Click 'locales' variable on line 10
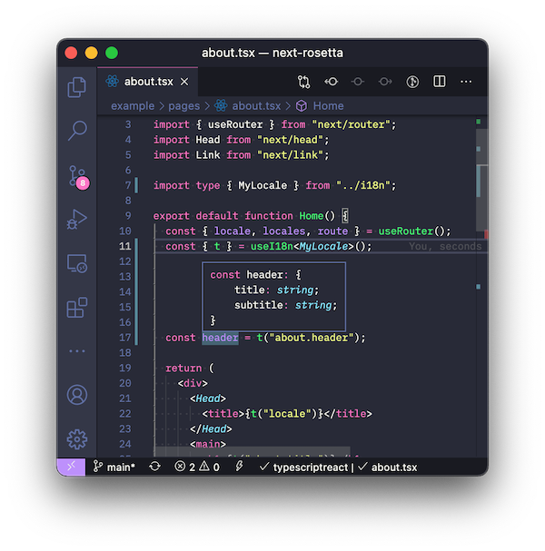This screenshot has height=551, width=545. tap(284, 231)
